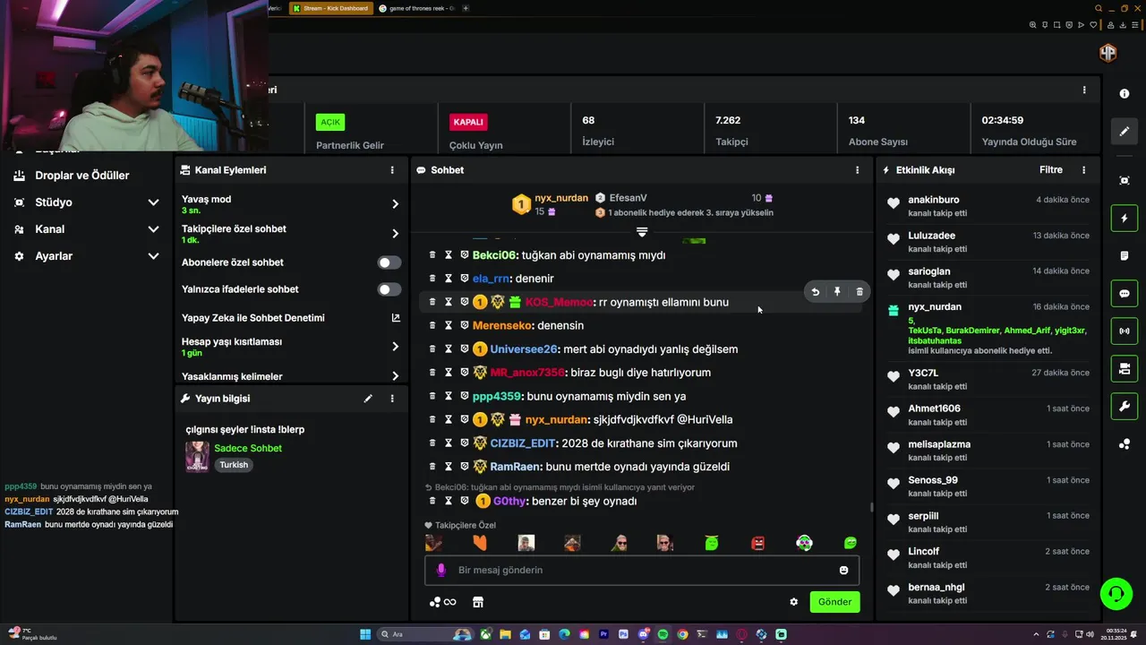Open chat settings gear next to Gönder
Viewport: 1146px width, 645px height.
point(793,602)
